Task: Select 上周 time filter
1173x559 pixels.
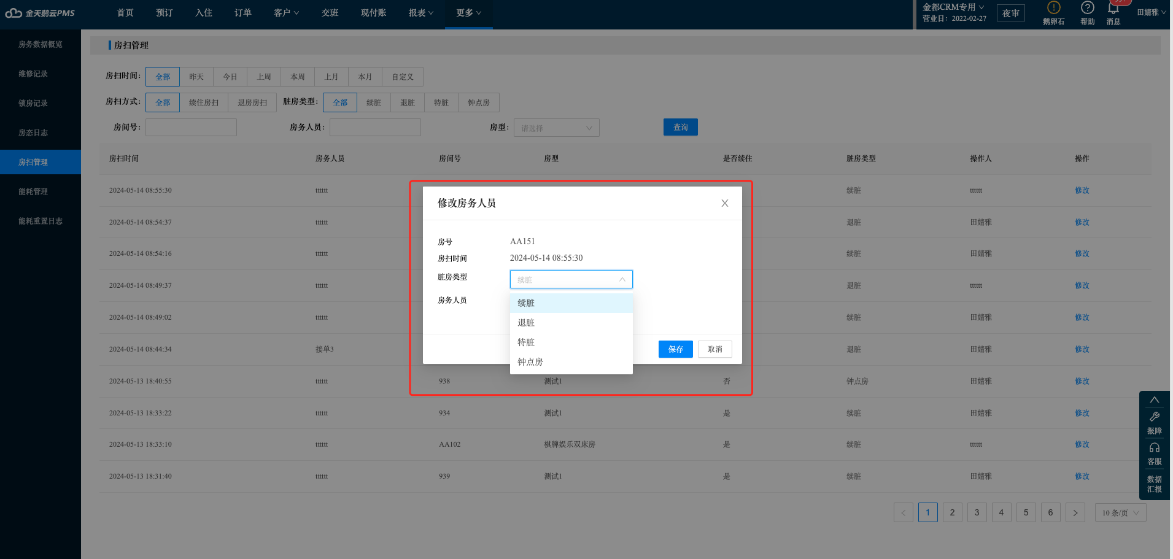Action: (x=264, y=77)
